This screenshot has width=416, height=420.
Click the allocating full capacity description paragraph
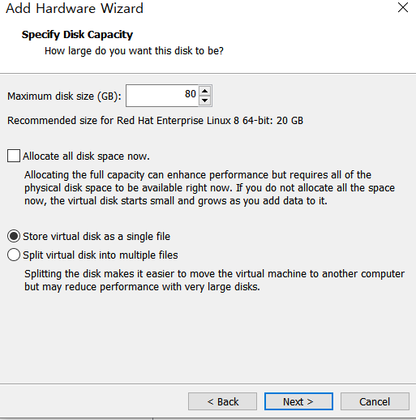click(x=209, y=188)
